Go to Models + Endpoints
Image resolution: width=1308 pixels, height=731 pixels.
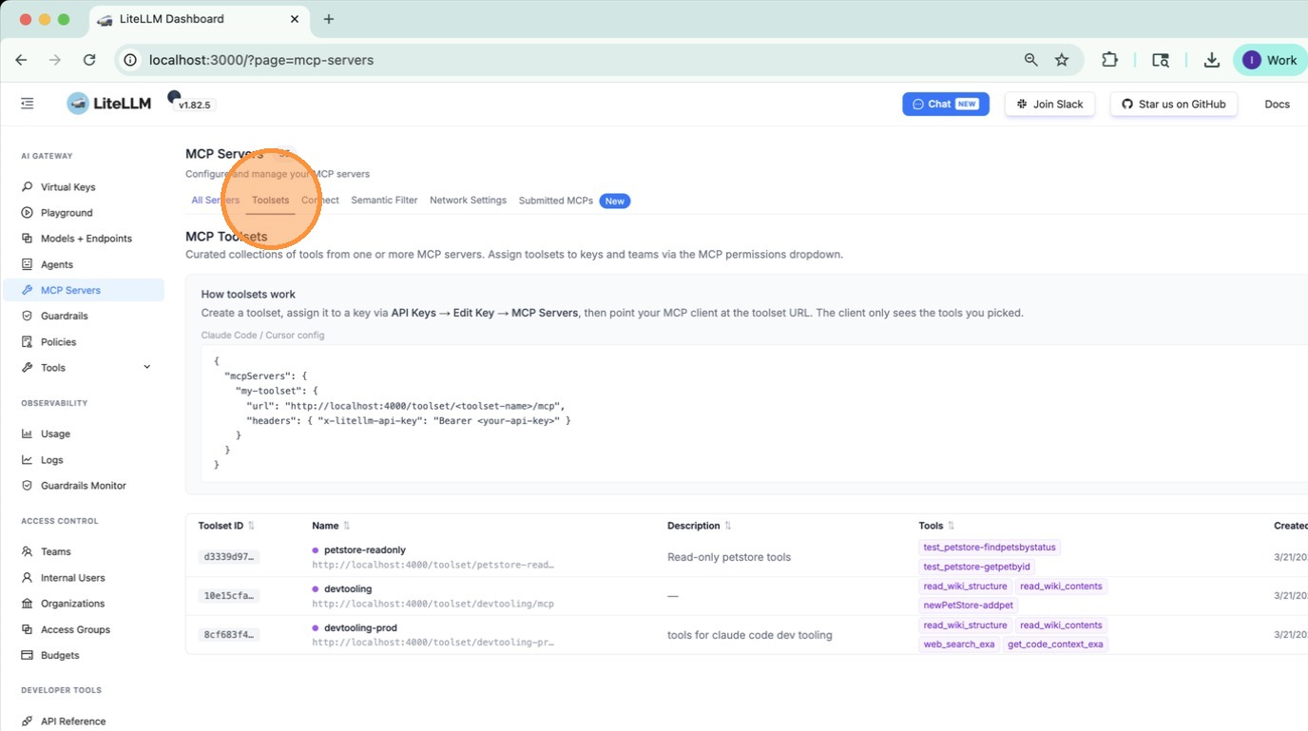point(86,239)
